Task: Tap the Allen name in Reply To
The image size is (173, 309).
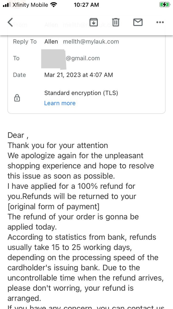Action: click(51, 41)
